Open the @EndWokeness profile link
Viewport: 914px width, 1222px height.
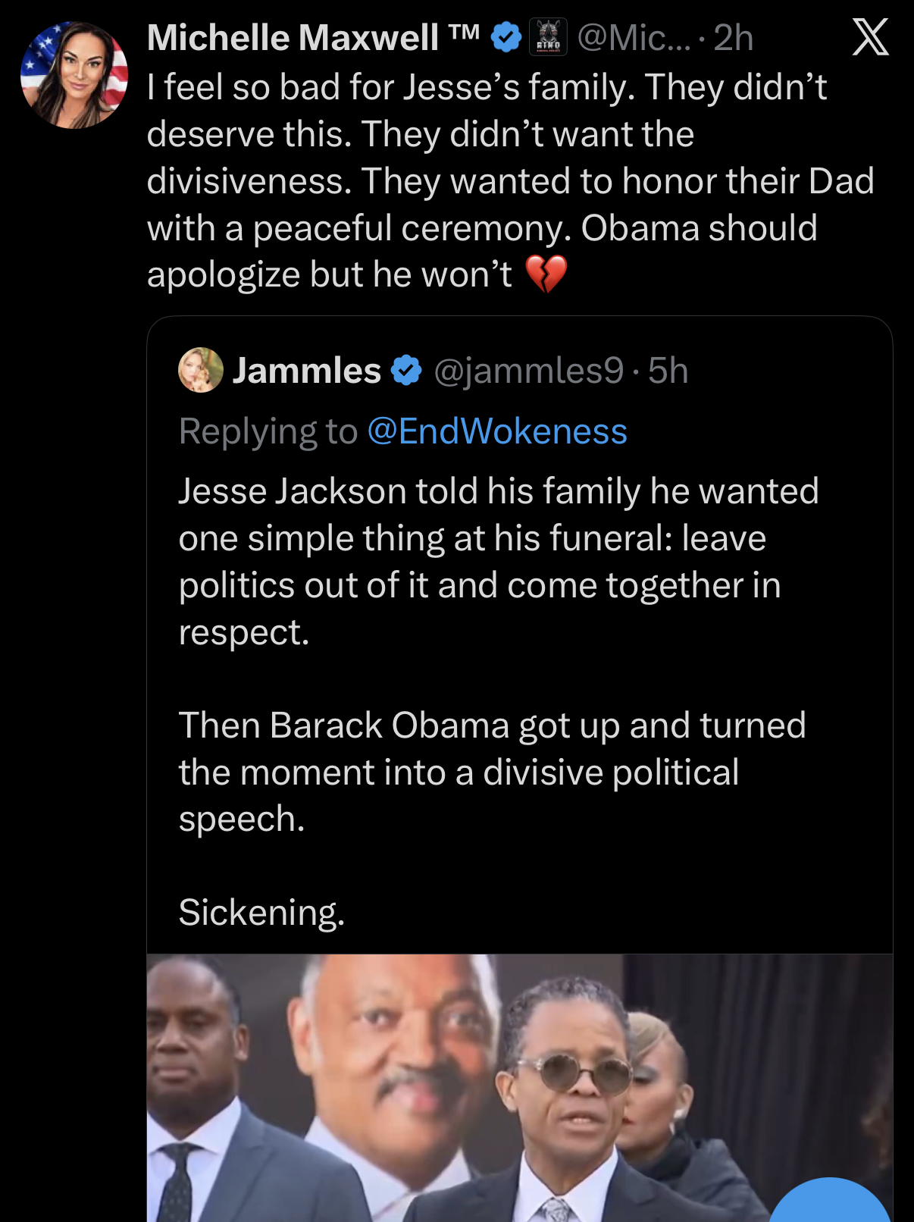497,431
